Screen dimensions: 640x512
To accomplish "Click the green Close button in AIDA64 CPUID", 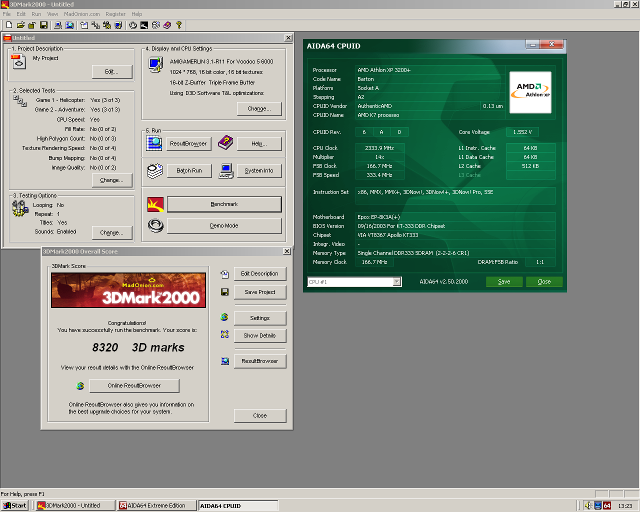I will tap(544, 282).
